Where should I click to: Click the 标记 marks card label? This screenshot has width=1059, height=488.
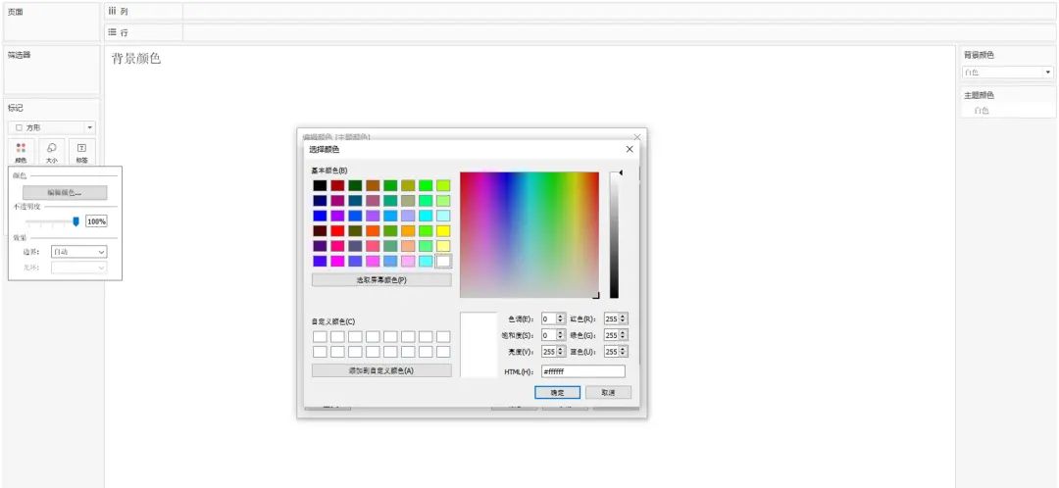click(x=16, y=108)
